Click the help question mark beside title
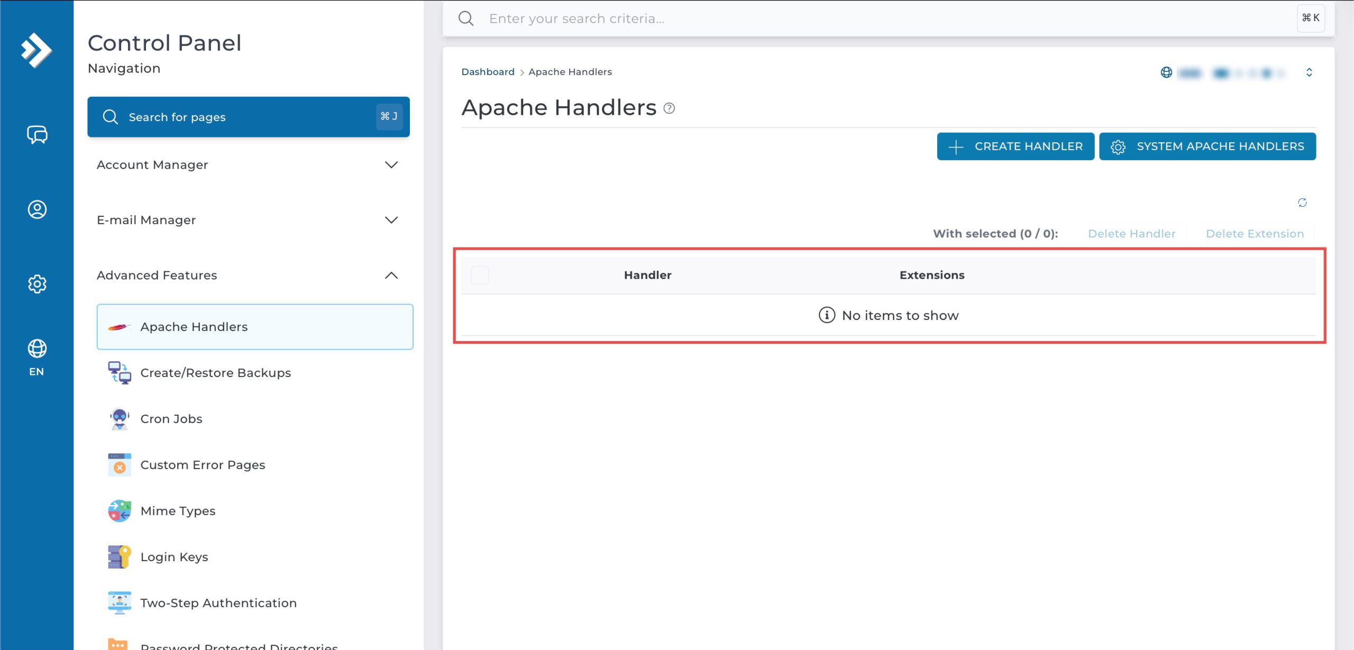The height and width of the screenshot is (650, 1354). 669,108
